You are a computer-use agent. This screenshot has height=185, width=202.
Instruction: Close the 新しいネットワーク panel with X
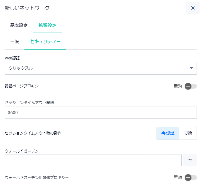click(192, 8)
